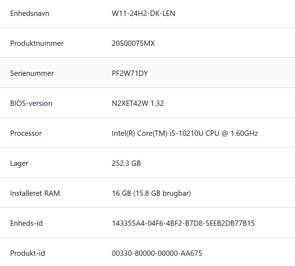Click the Serienummer label
This screenshot has width=295, height=266.
coord(32,73)
